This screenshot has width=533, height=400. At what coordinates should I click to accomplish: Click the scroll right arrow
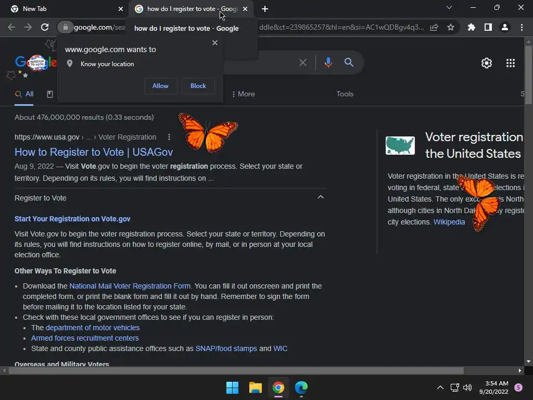coord(520,371)
